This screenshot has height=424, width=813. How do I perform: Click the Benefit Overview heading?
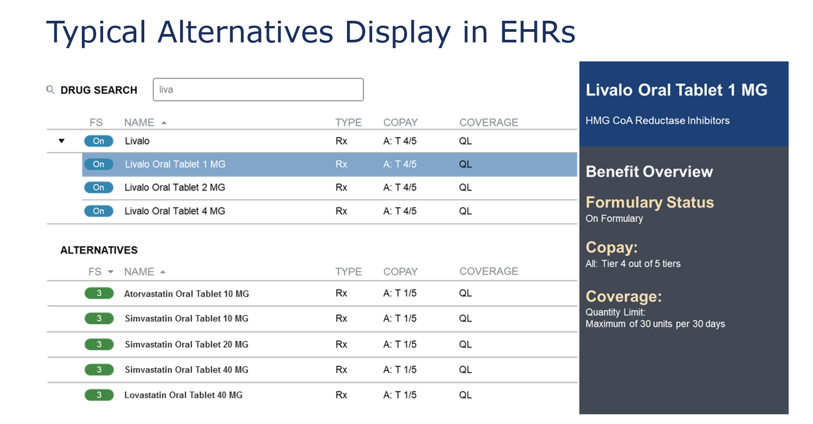point(649,171)
